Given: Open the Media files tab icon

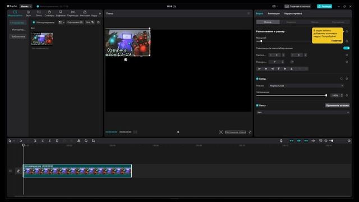Looking at the screenshot, I should click(x=15, y=13).
